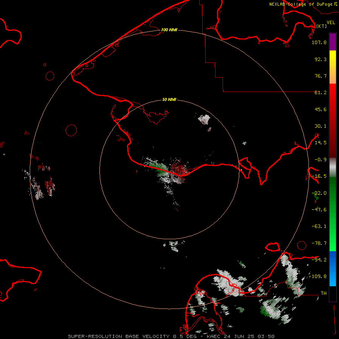Screen dimensions: 339x339
Task: Click the Super-Resolution Base Velocity caption text
Action: pos(171,336)
